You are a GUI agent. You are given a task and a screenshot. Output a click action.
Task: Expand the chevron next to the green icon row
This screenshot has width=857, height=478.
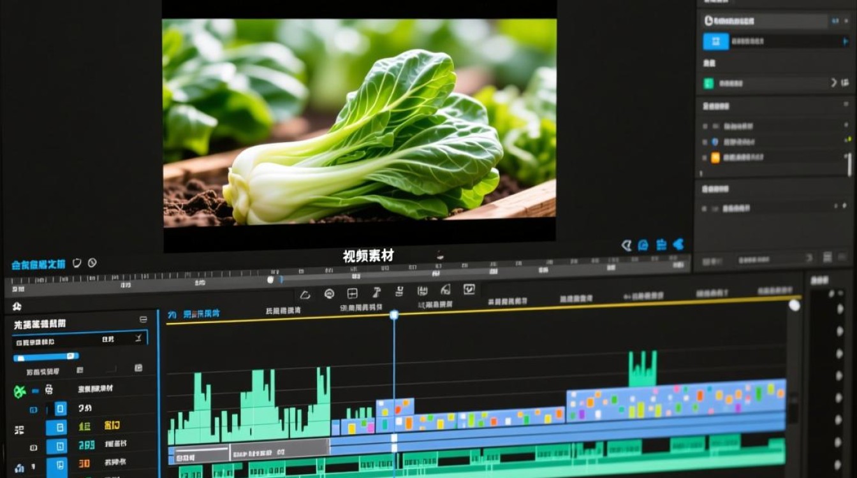click(x=834, y=83)
